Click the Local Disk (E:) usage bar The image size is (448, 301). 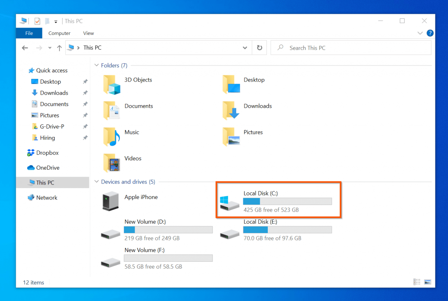287,230
